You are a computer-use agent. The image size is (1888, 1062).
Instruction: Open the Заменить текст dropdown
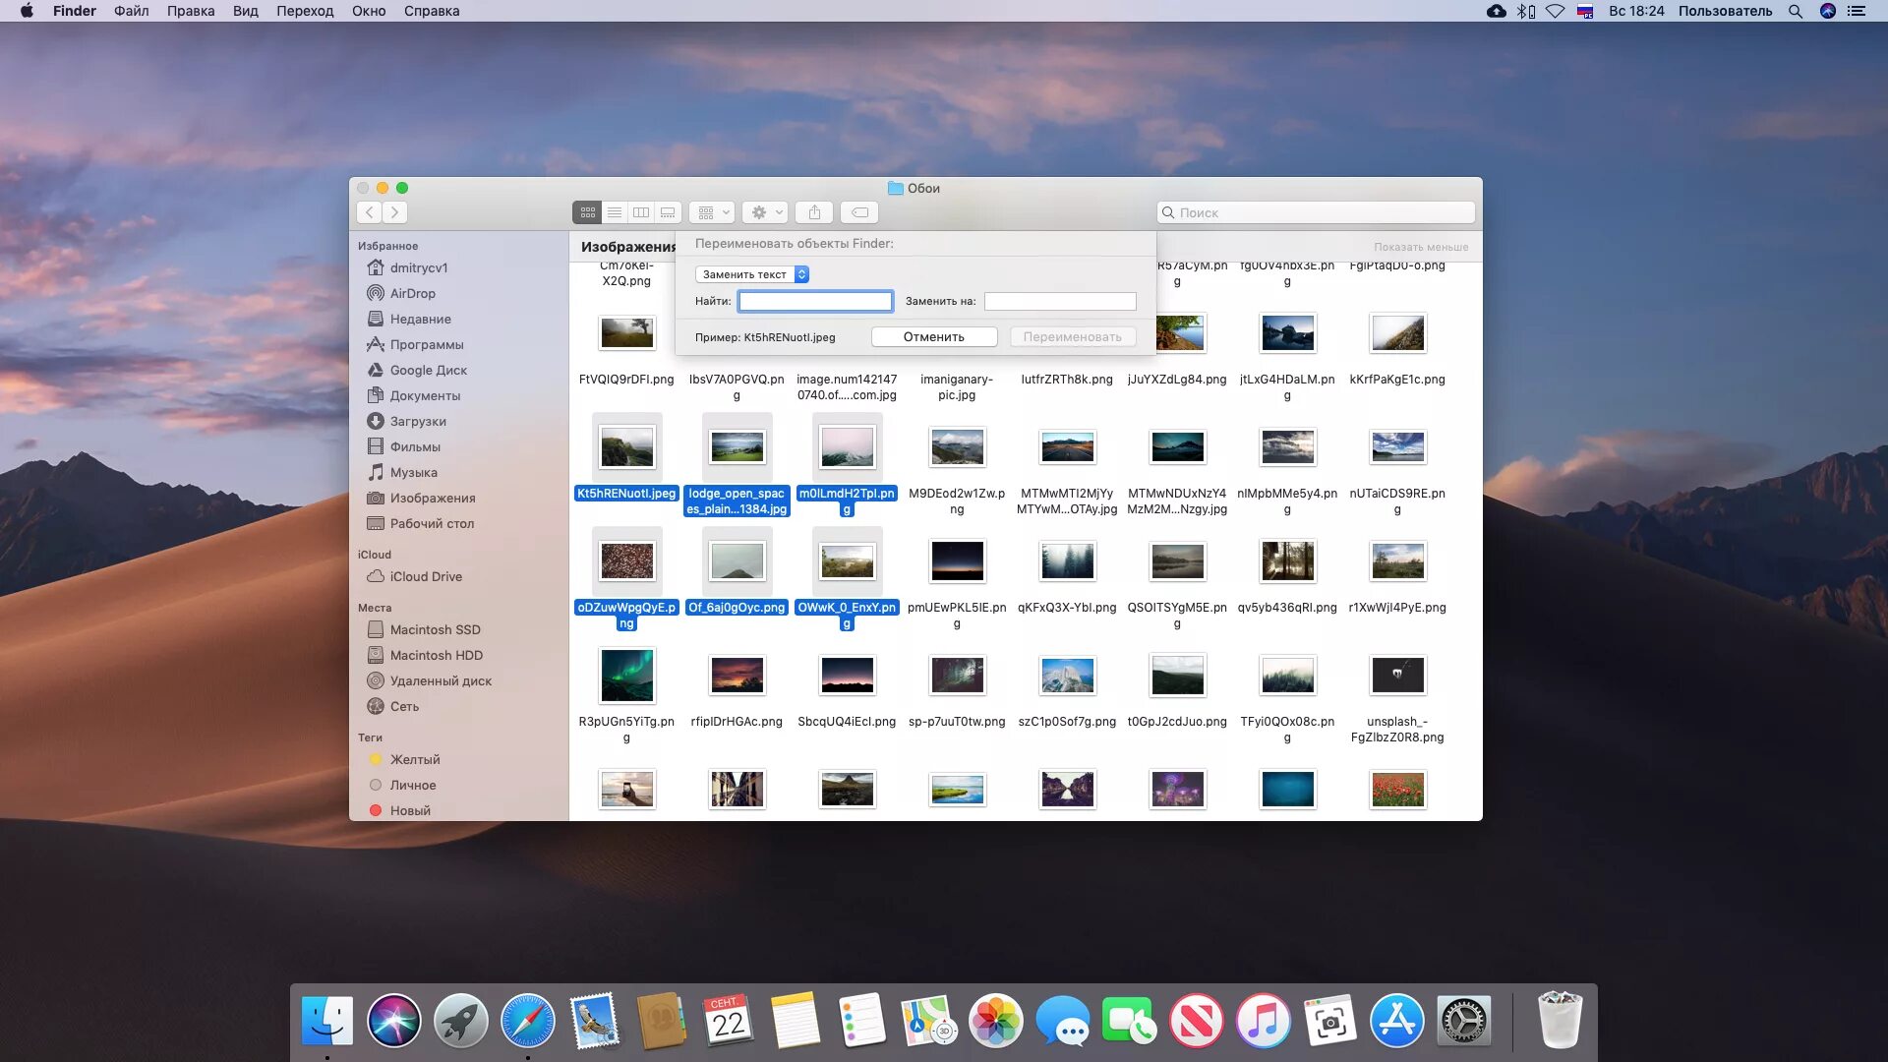(752, 274)
